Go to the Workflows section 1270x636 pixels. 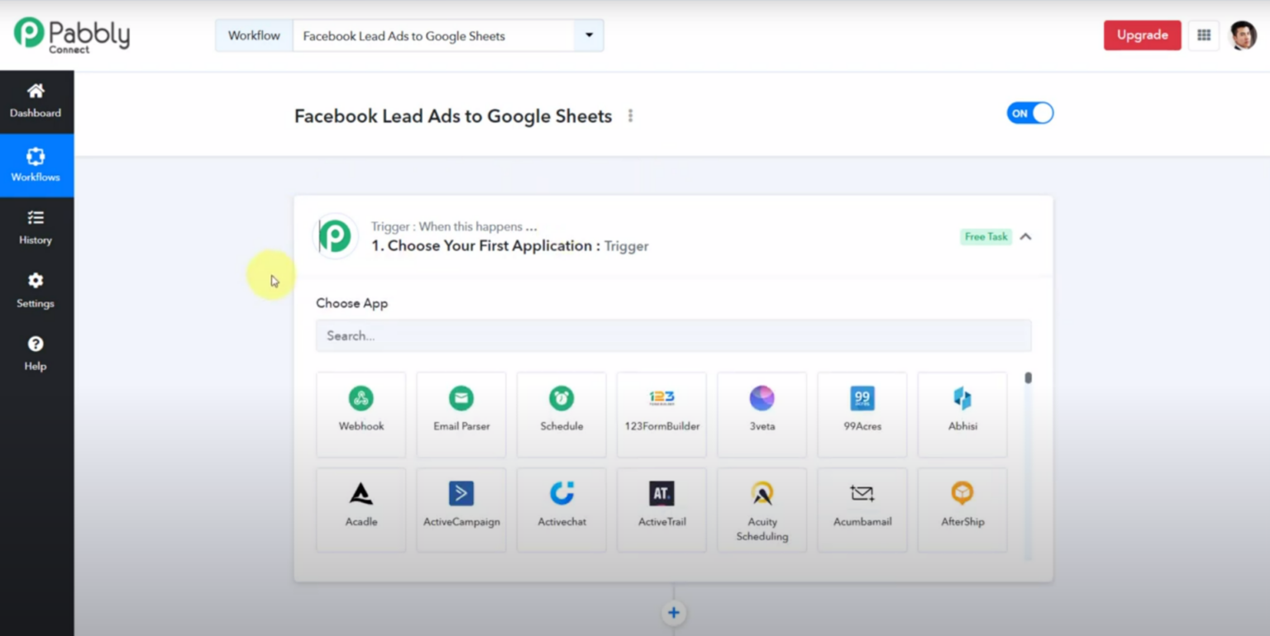[36, 164]
